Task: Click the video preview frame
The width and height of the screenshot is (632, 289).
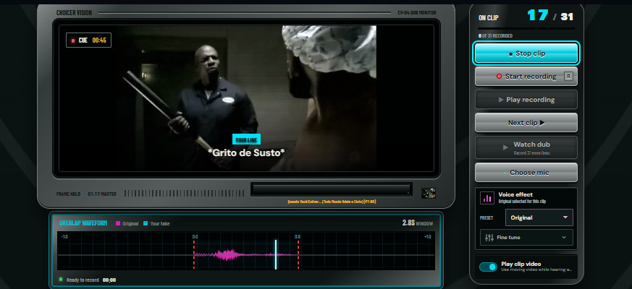Action: [x=246, y=98]
